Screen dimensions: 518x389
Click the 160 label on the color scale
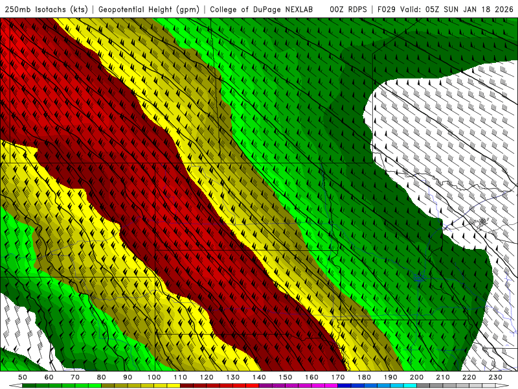tap(311, 377)
